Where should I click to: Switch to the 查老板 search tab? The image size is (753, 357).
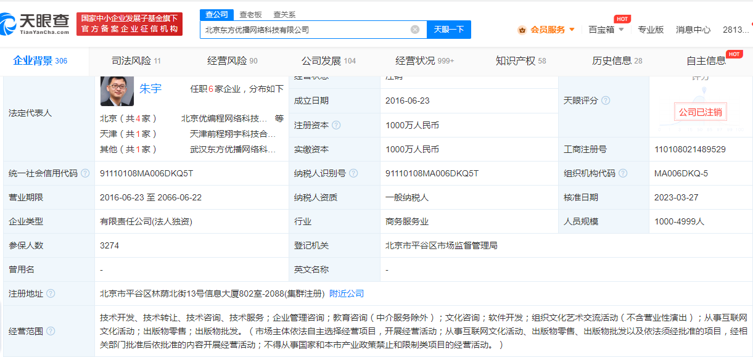(251, 13)
